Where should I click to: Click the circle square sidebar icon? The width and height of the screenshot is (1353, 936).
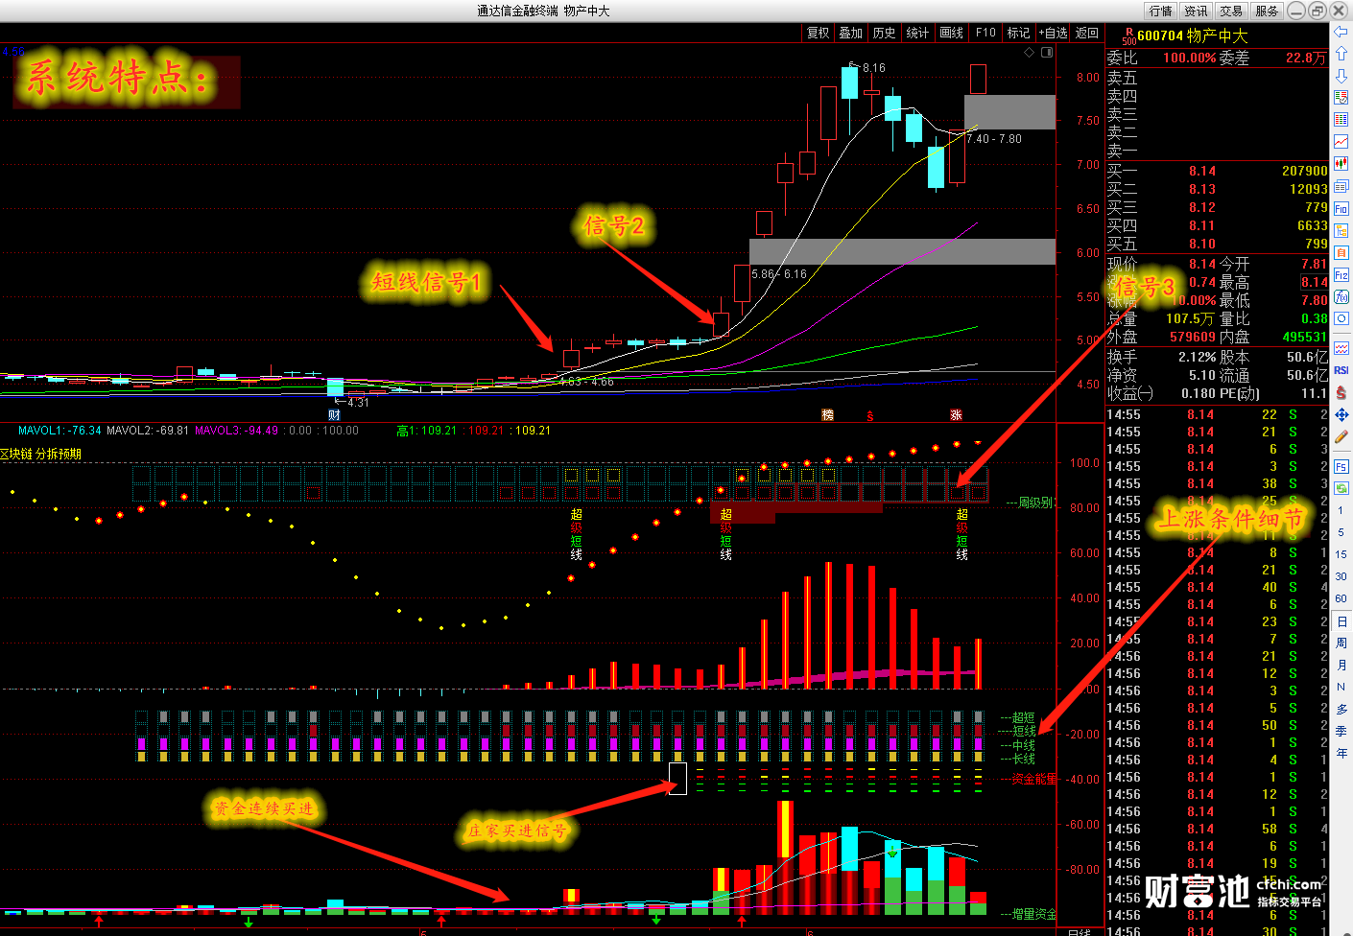(x=1341, y=318)
